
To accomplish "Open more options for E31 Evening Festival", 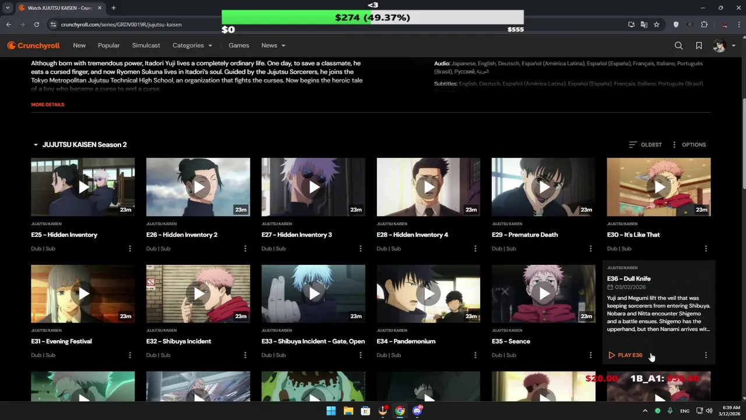I will pyautogui.click(x=129, y=355).
